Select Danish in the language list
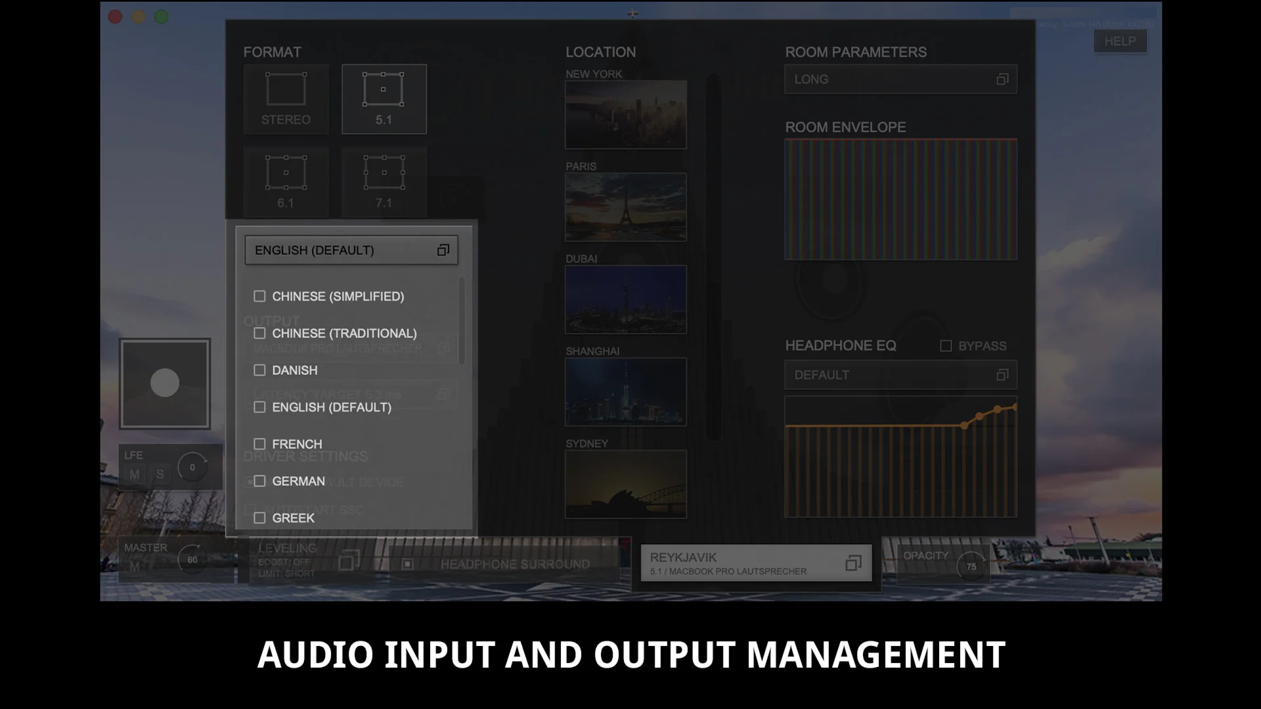The height and width of the screenshot is (709, 1261). [294, 370]
